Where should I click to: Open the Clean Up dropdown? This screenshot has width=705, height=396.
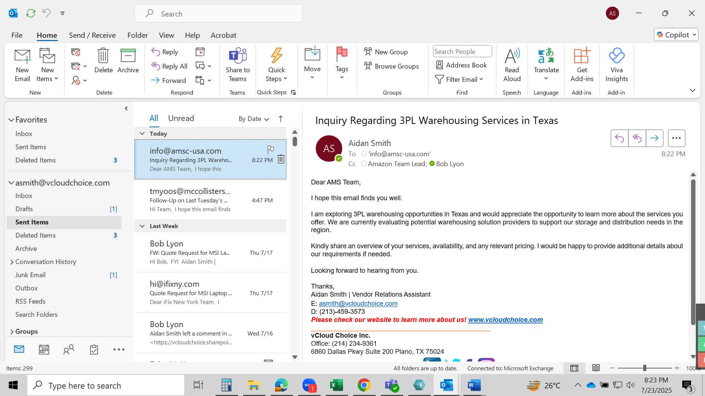point(79,66)
